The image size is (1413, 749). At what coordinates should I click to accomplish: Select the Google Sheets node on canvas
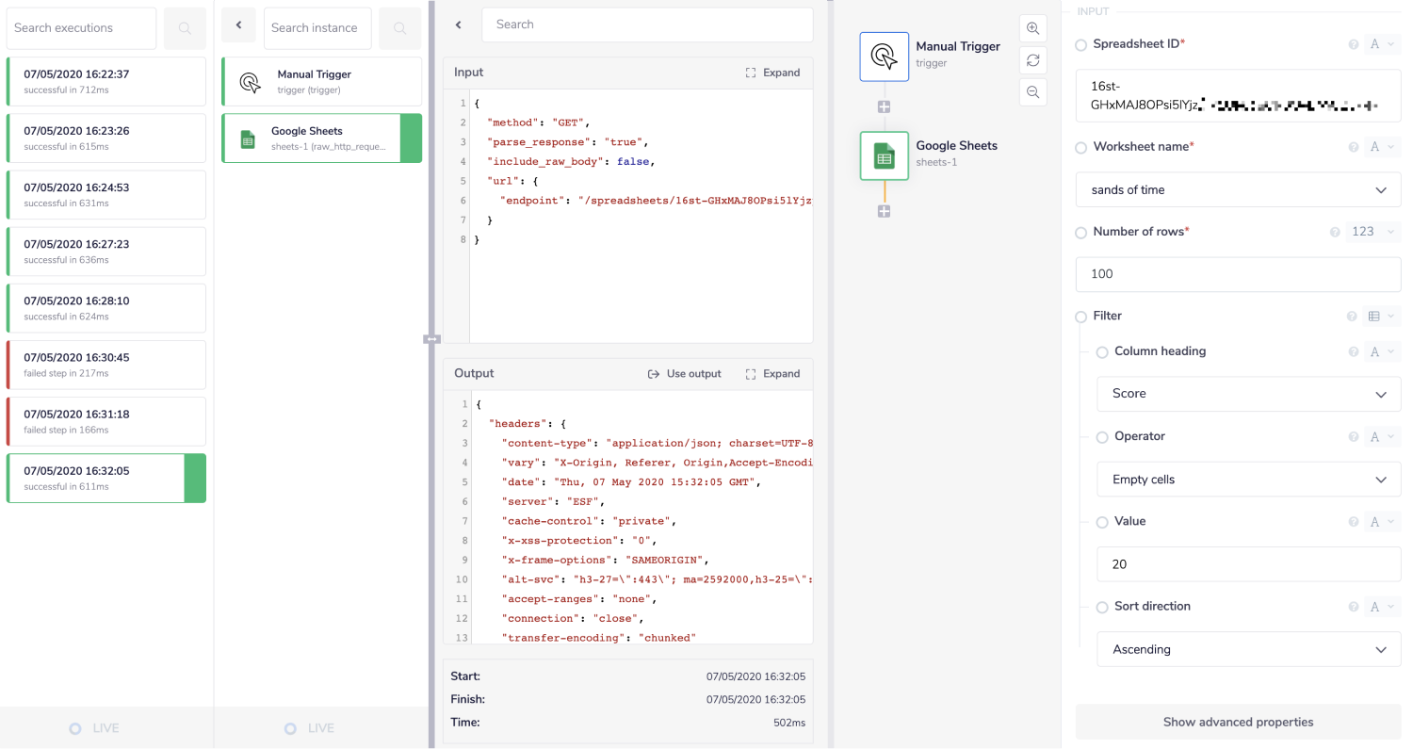coord(884,155)
